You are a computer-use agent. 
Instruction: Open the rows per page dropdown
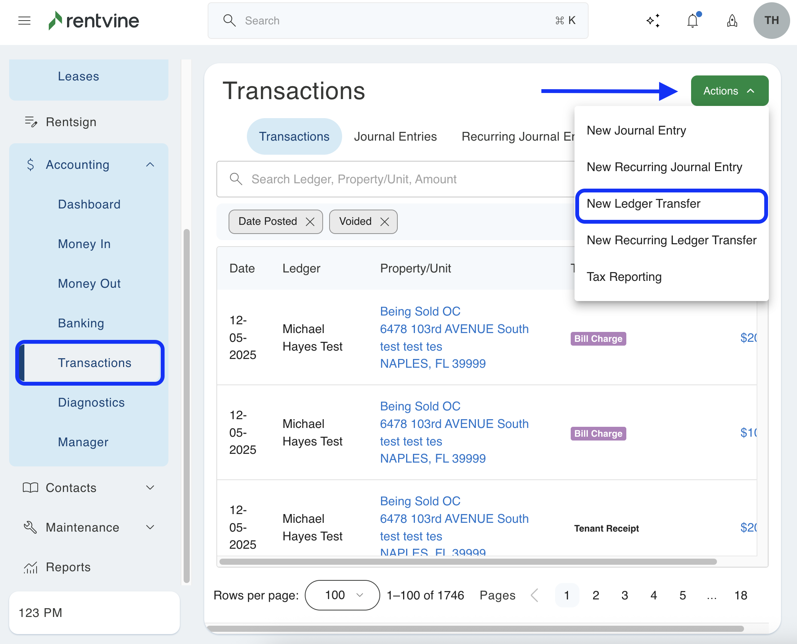coord(342,595)
